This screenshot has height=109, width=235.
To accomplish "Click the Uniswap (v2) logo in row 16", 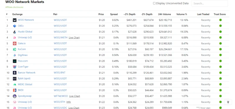I will pyautogui.click(x=14, y=108).
